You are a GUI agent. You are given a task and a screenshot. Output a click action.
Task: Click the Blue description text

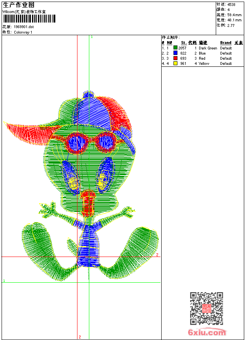(x=202, y=53)
